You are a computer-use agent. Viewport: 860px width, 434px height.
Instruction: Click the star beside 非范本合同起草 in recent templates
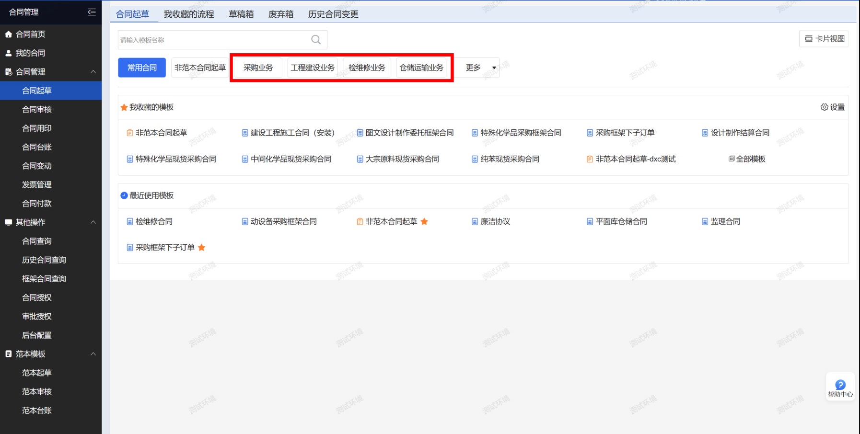(424, 221)
